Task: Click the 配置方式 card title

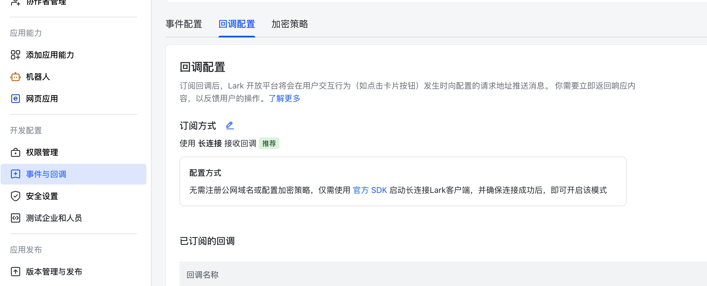Action: [205, 173]
